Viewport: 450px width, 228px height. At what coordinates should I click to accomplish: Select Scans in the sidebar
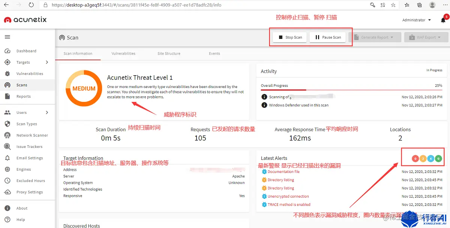[x=22, y=85]
